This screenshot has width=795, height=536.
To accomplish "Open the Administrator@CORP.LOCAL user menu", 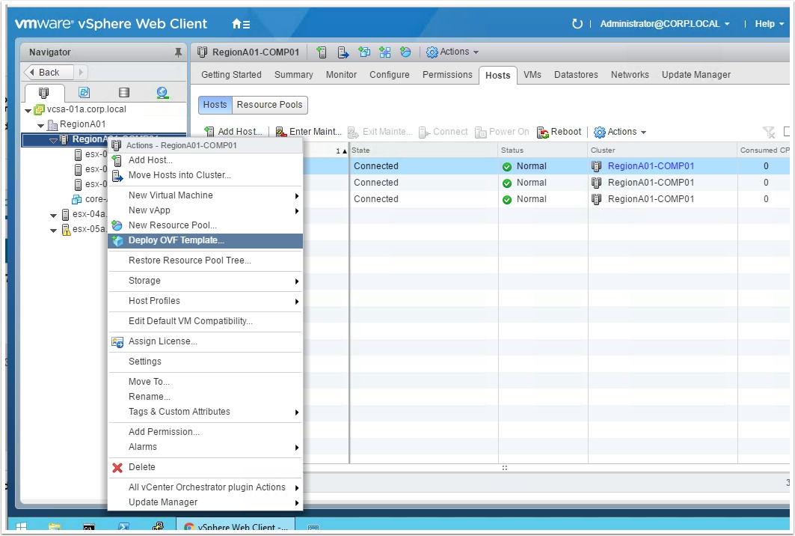I will [x=665, y=24].
